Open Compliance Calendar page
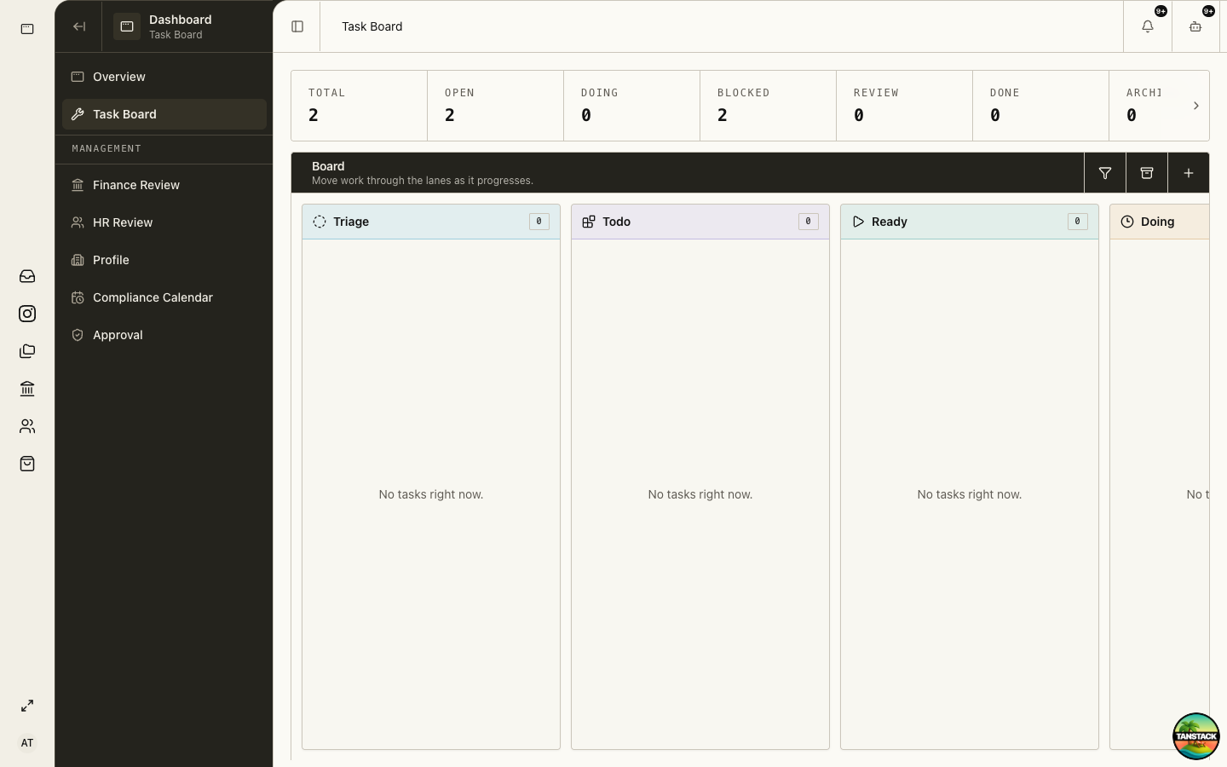1227x767 pixels. click(x=164, y=297)
